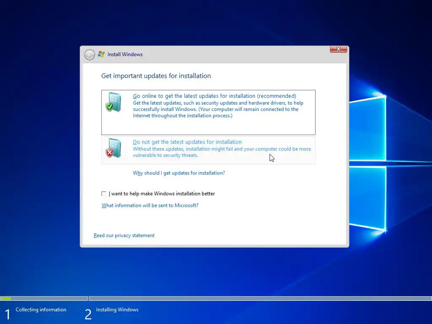Image resolution: width=432 pixels, height=324 pixels.
Task: Click the Install Windows title text
Action: [x=125, y=54]
